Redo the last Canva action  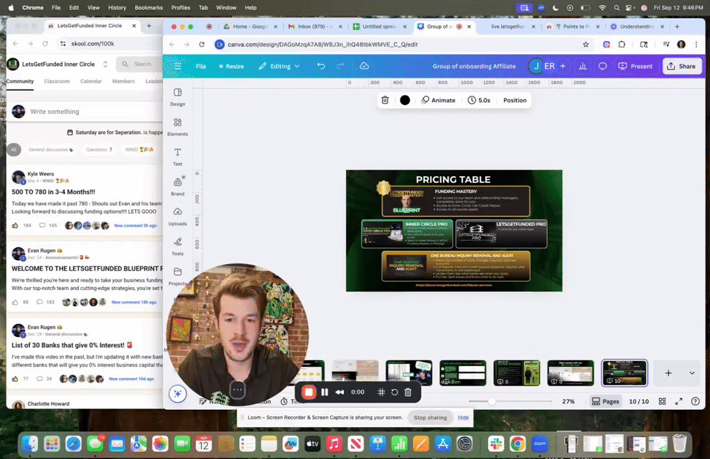[340, 66]
